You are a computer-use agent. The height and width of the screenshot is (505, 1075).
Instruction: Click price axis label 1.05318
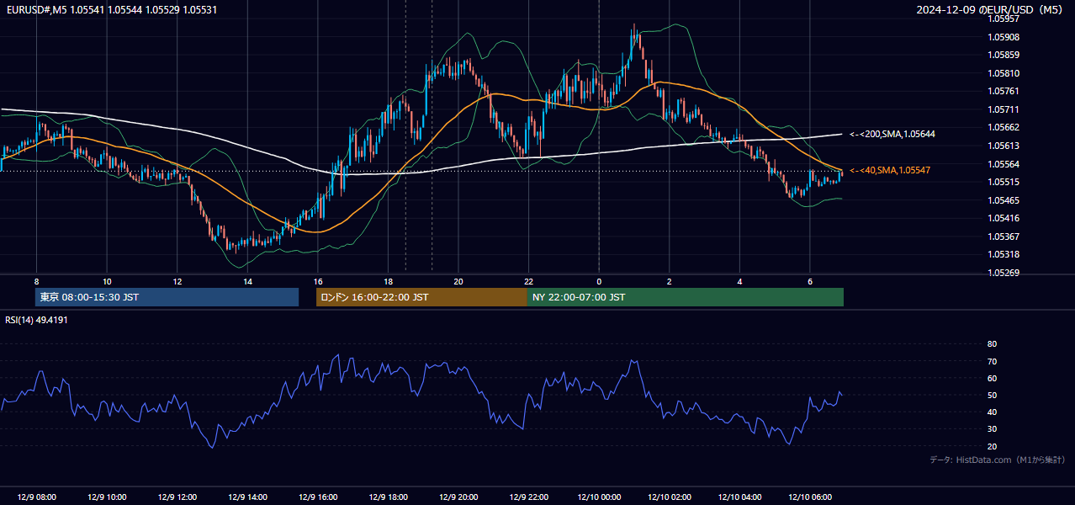pyautogui.click(x=1004, y=254)
